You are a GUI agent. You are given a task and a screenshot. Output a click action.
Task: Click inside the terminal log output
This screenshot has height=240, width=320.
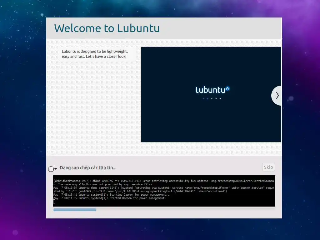pyautogui.click(x=164, y=191)
